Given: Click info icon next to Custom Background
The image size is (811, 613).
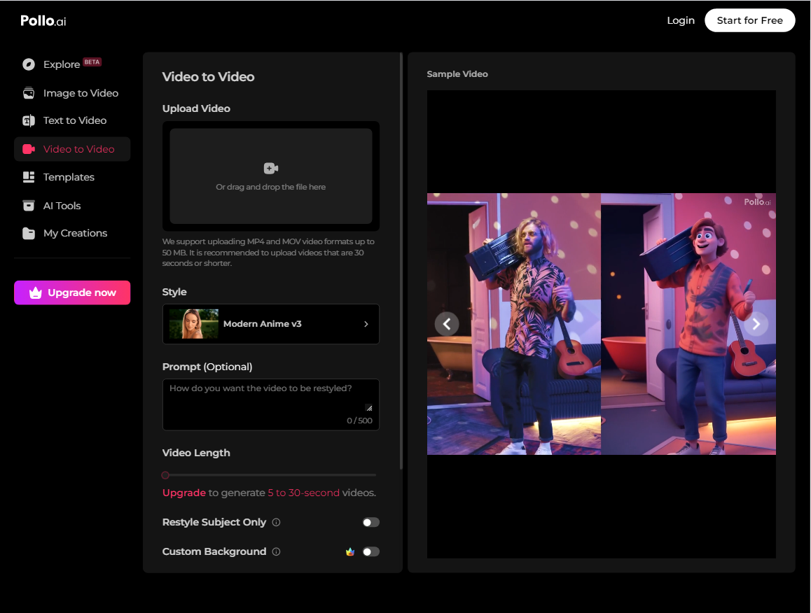Looking at the screenshot, I should [276, 551].
